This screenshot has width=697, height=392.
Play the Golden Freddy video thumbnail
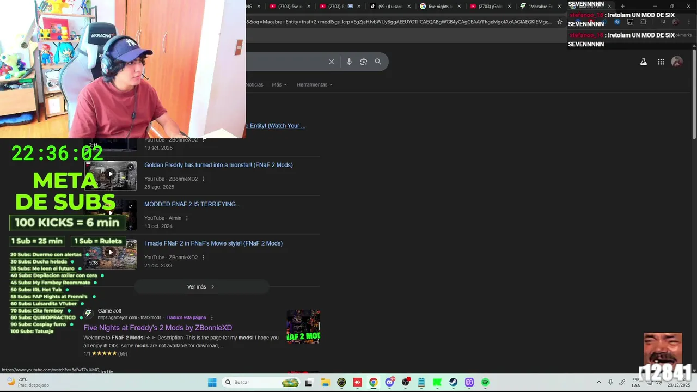[111, 175]
